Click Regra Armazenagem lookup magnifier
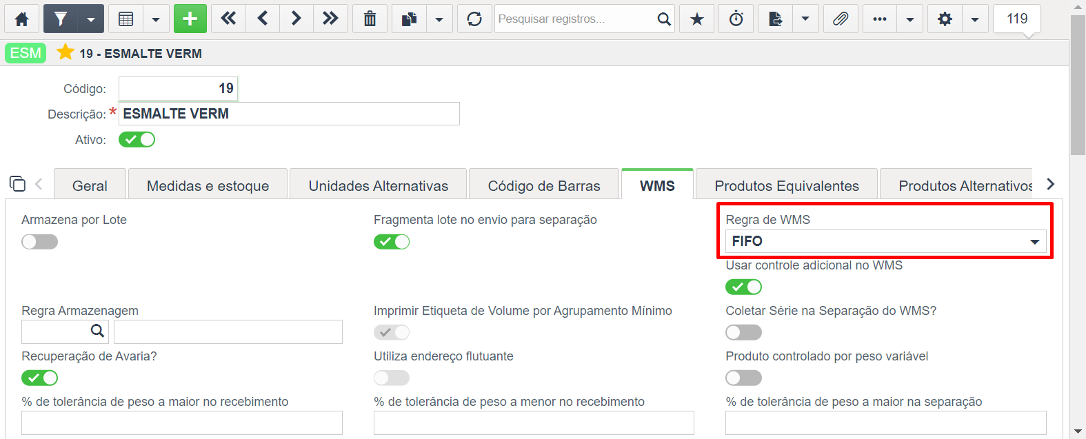This screenshot has width=1086, height=439. point(98,331)
